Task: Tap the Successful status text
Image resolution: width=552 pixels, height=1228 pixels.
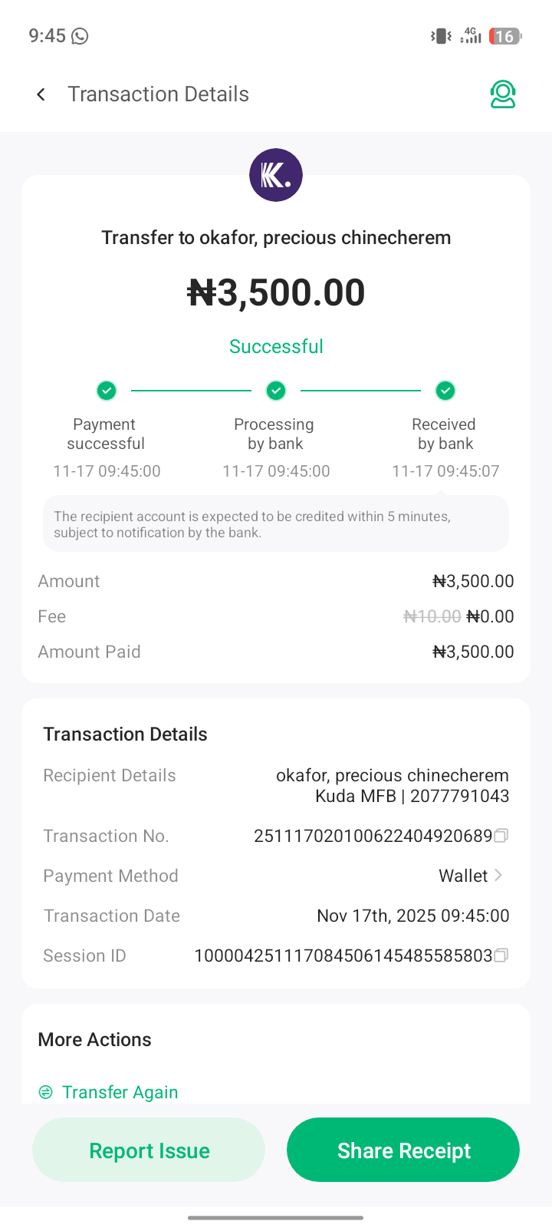Action: tap(276, 346)
